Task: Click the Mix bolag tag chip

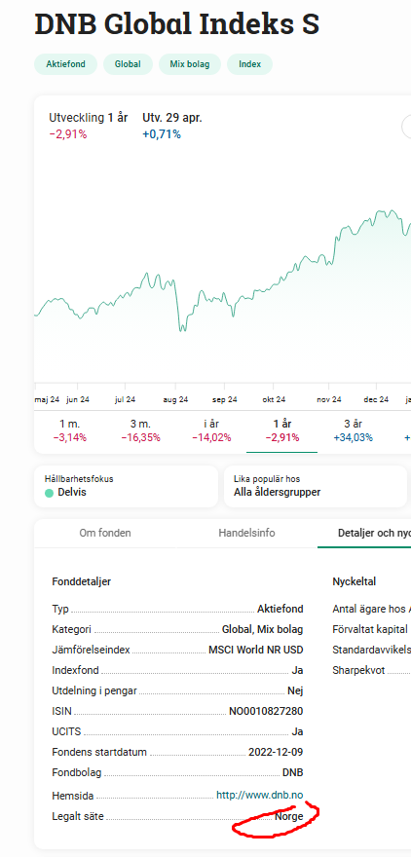Action: click(x=190, y=64)
